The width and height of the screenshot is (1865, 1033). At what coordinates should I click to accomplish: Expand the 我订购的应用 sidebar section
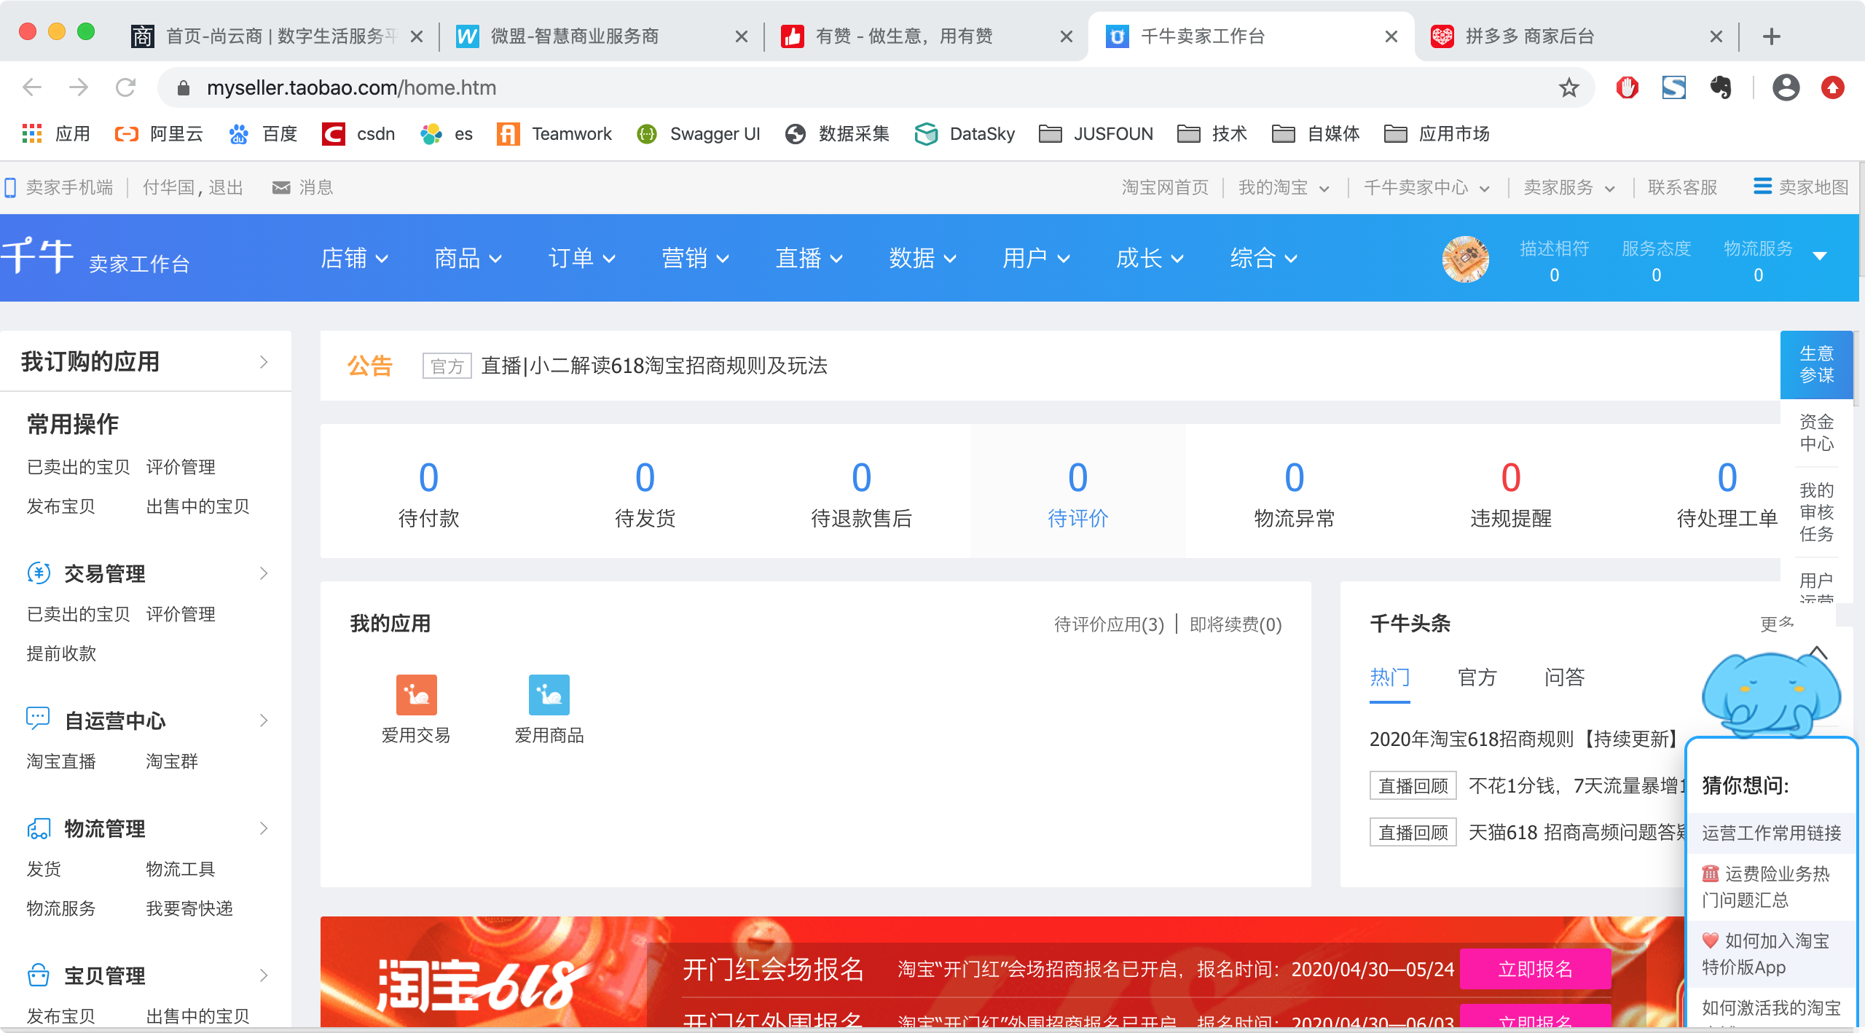[262, 361]
